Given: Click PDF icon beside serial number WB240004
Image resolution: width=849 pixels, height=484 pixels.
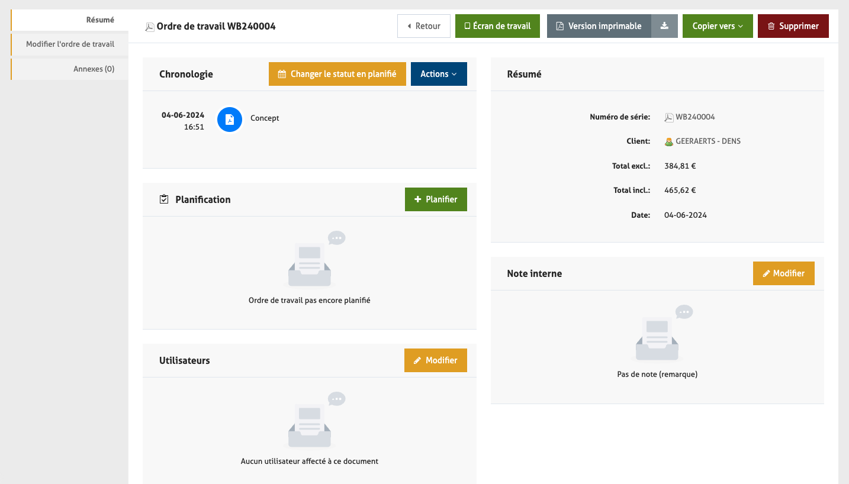Looking at the screenshot, I should click(x=668, y=117).
